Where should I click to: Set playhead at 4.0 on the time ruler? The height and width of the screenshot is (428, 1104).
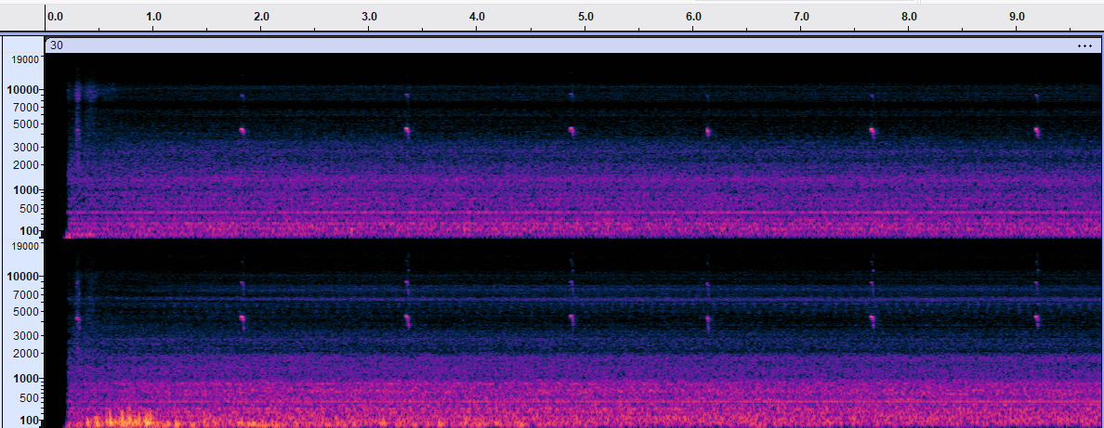(478, 16)
